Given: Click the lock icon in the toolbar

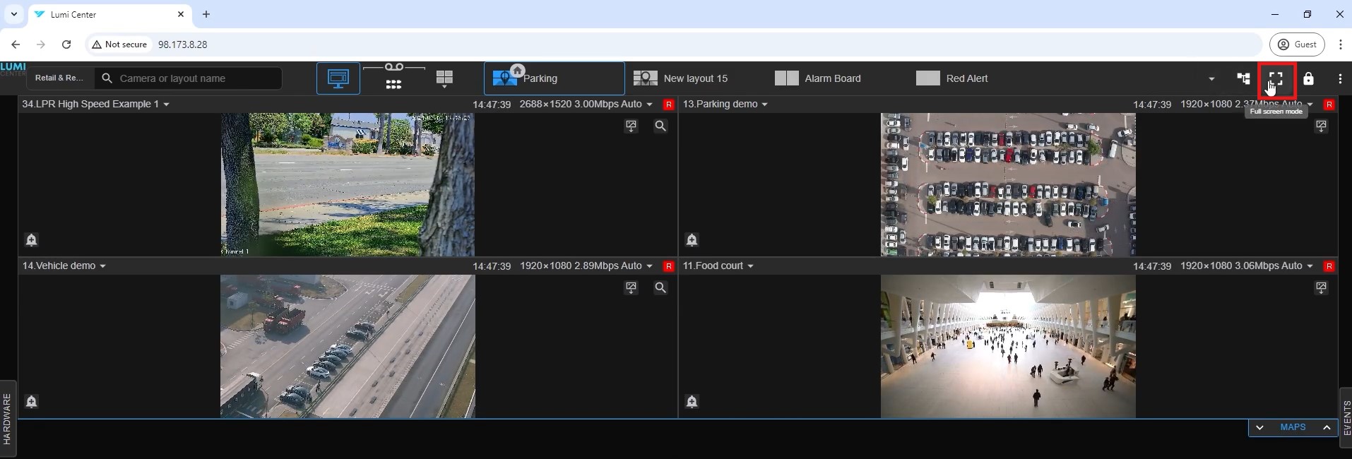Looking at the screenshot, I should click(1308, 78).
